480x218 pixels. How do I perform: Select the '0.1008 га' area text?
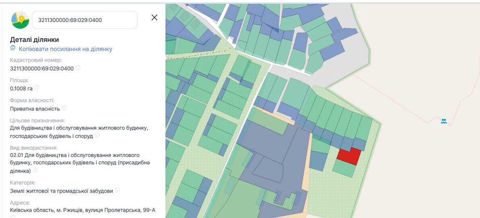click(22, 89)
